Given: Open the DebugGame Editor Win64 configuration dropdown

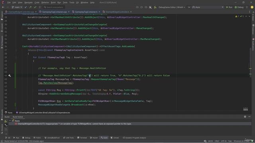Looking at the screenshot, I should 172,7.
